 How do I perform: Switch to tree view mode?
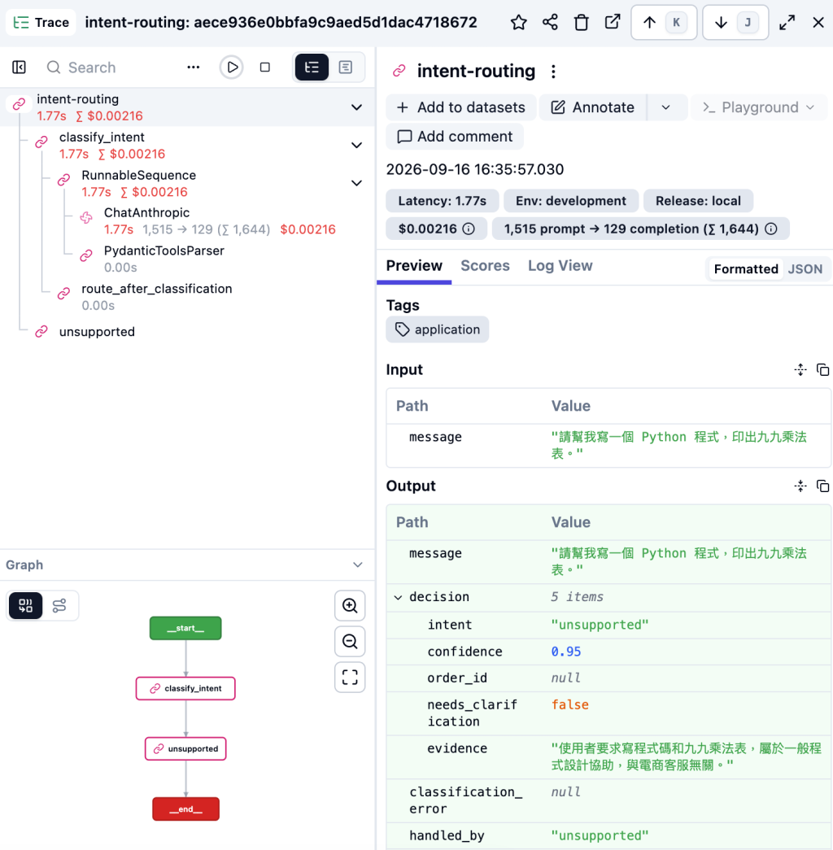pyautogui.click(x=312, y=68)
